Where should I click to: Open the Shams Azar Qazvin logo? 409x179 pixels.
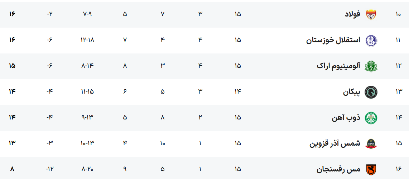point(371,144)
